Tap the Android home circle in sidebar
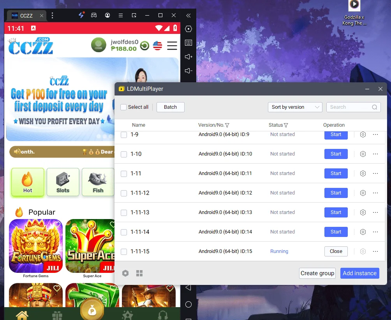Image resolution: width=391 pixels, height=320 pixels. (188, 304)
